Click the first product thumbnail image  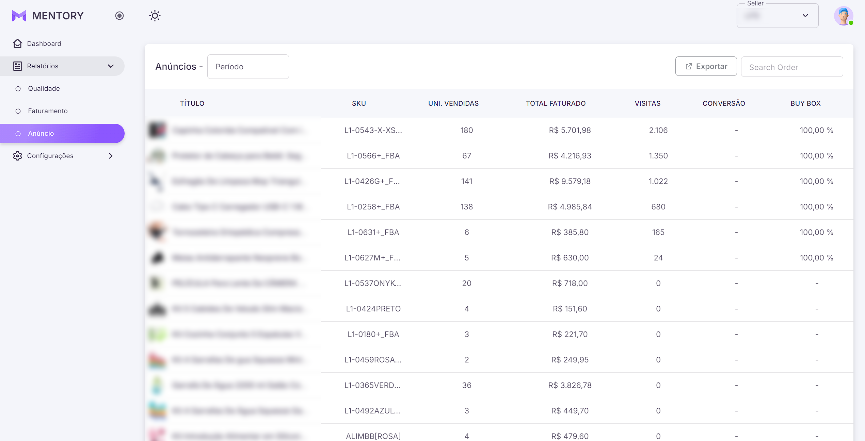(157, 130)
